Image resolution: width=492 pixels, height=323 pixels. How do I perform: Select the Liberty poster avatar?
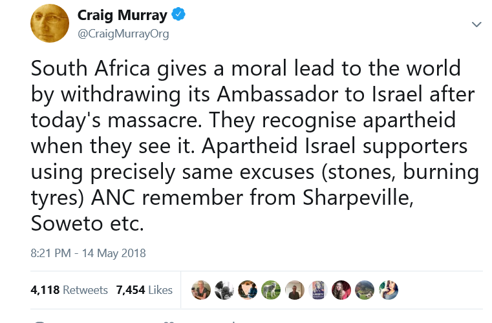(x=318, y=290)
